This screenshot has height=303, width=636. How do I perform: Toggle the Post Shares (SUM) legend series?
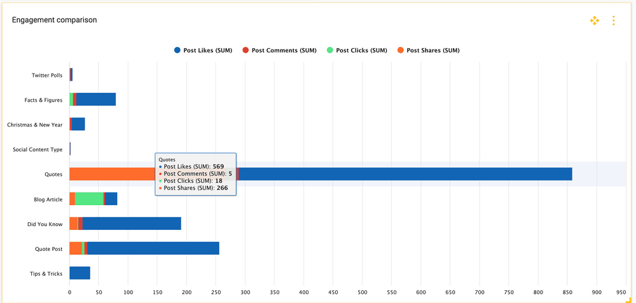point(432,50)
